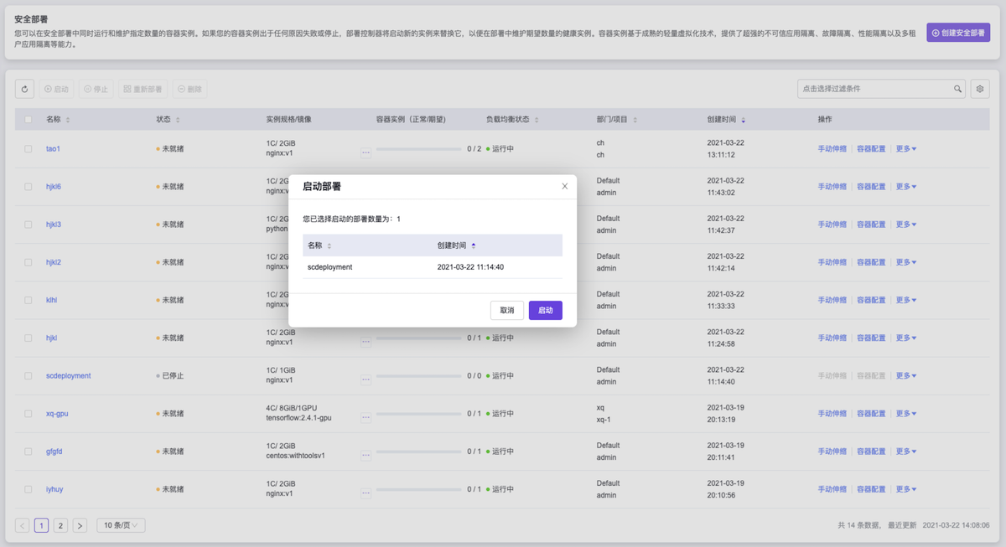Tick the checkbox for hjkl2
Viewport: 1006px width, 547px height.
click(x=28, y=262)
